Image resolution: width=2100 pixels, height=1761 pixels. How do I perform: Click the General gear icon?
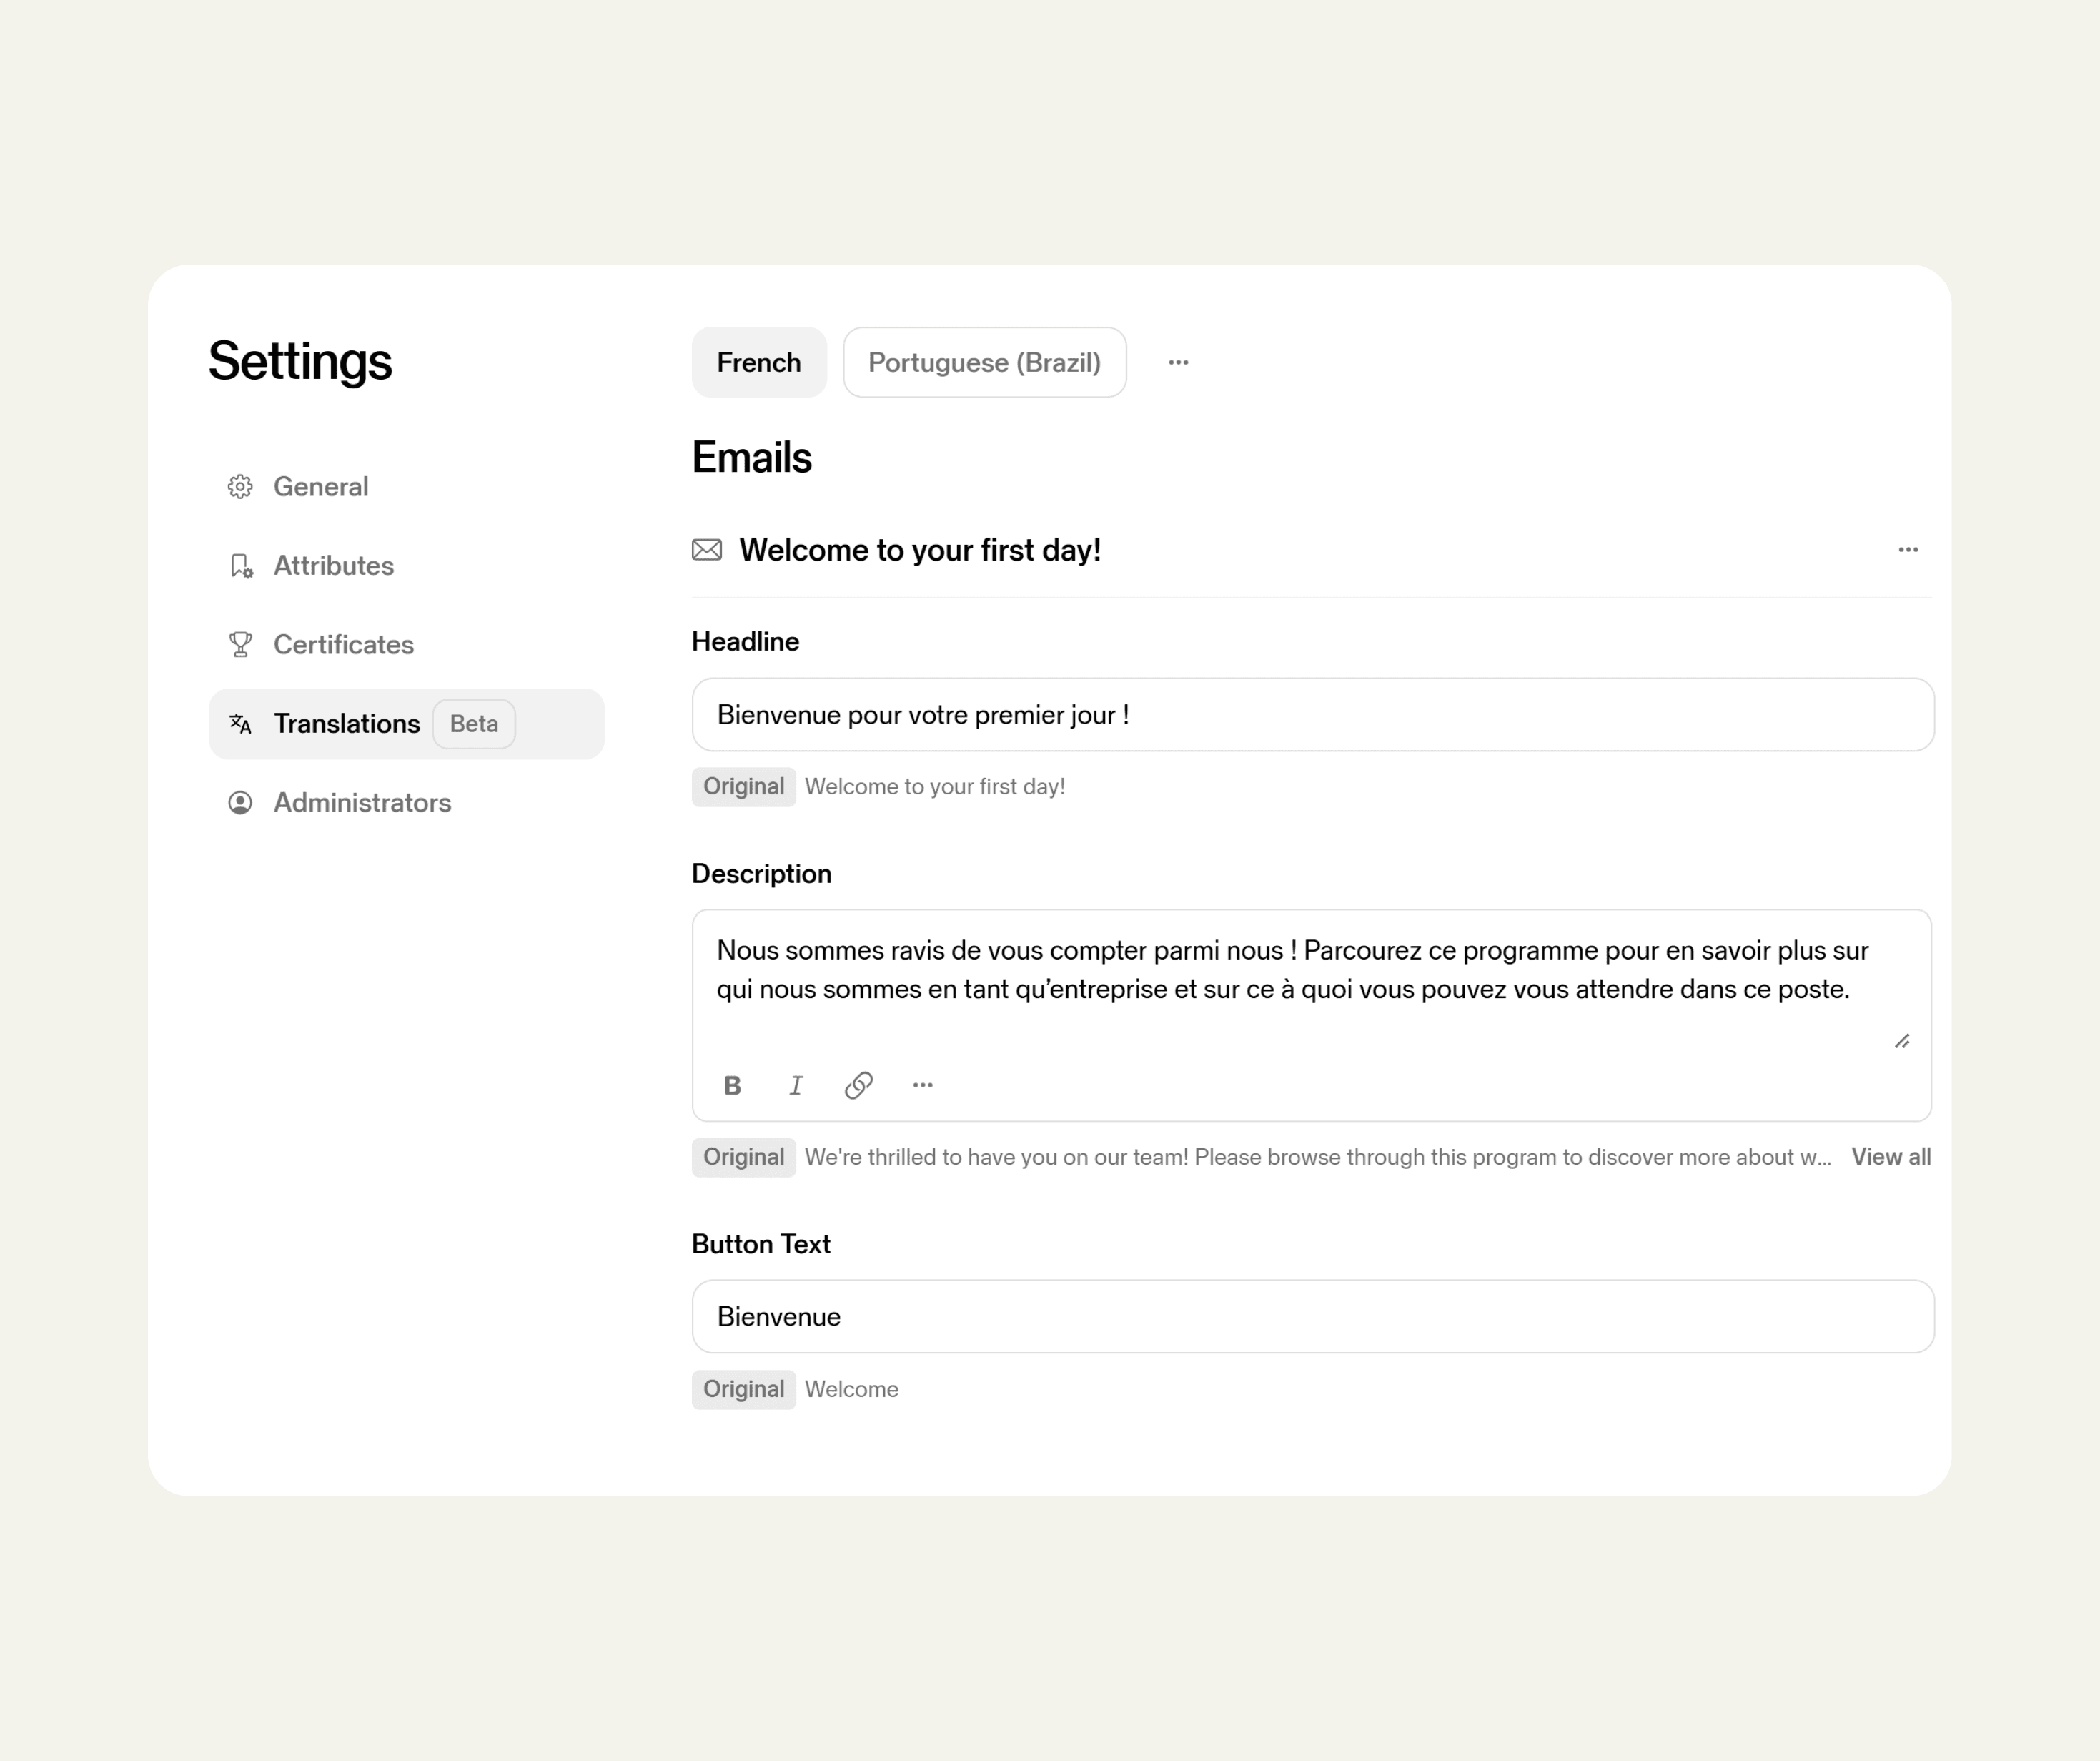240,488
